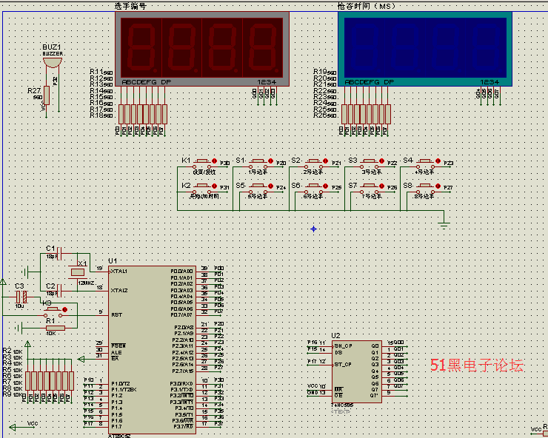
Task: Click the XTAL2 pin label on U1
Action: 119,290
